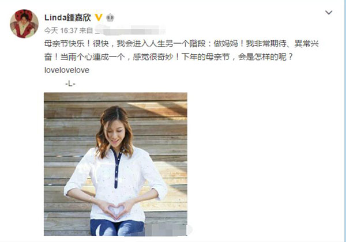Open the 今天 16:37 timestamp link
346x242 pixels.
tap(61, 31)
